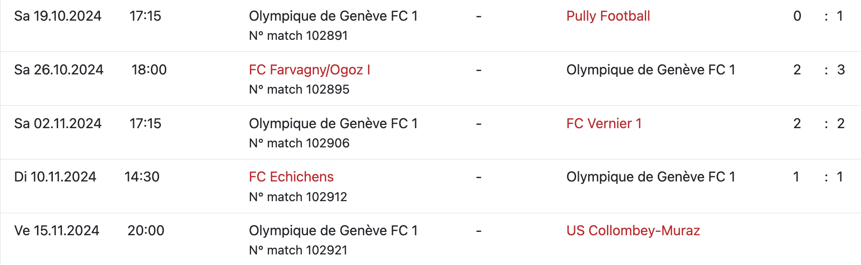Click the 19.10.2024 match date
Screen dimensions: 861x265
coord(58,16)
